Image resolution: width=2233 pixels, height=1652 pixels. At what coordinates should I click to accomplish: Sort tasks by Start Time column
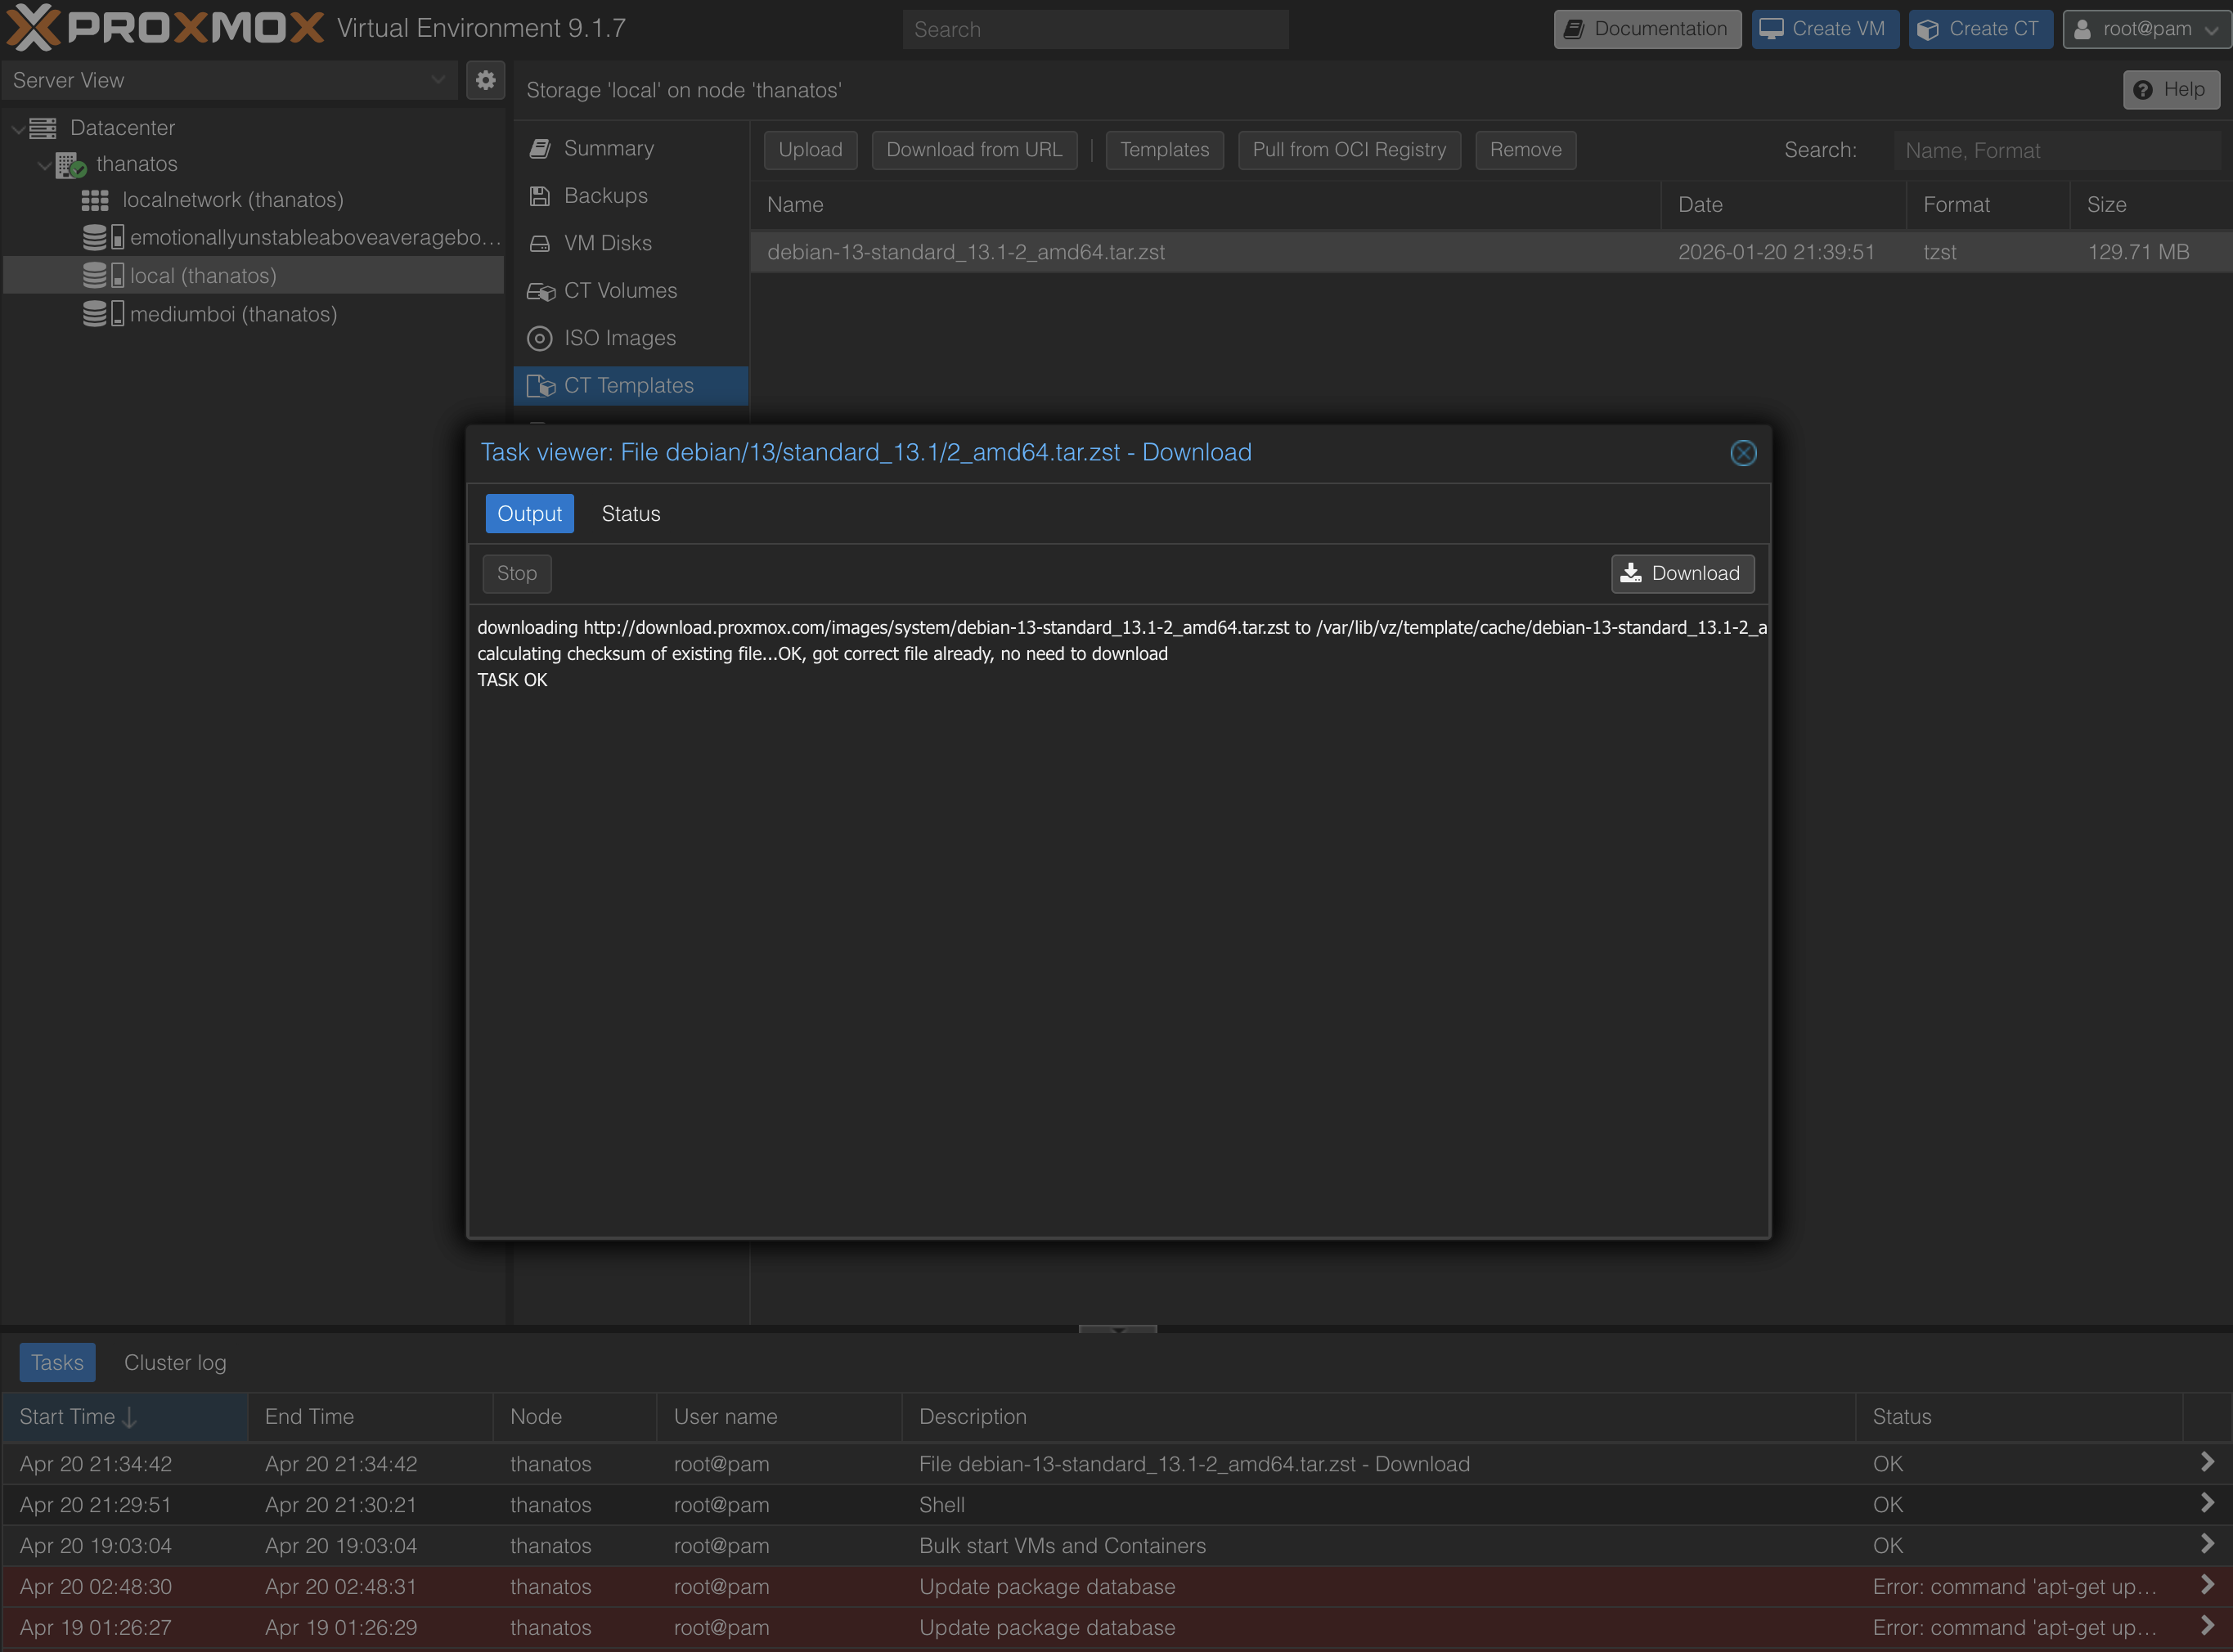[125, 1417]
